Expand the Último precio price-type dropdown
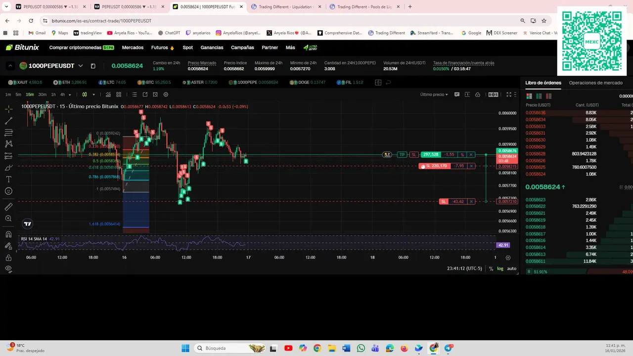Image resolution: width=633 pixels, height=356 pixels. [434, 94]
